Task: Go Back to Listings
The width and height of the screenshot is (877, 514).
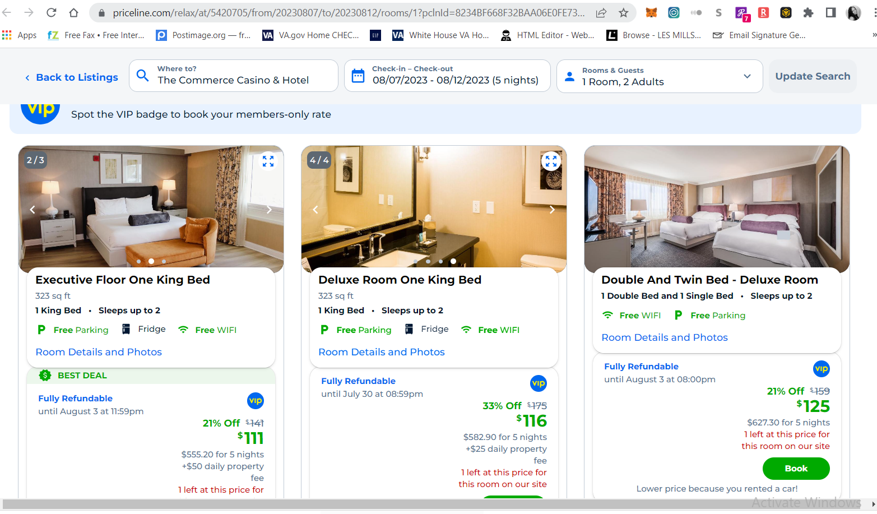Action: tap(72, 77)
